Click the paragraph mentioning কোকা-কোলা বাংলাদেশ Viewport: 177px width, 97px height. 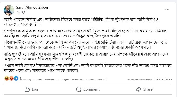click(86, 33)
